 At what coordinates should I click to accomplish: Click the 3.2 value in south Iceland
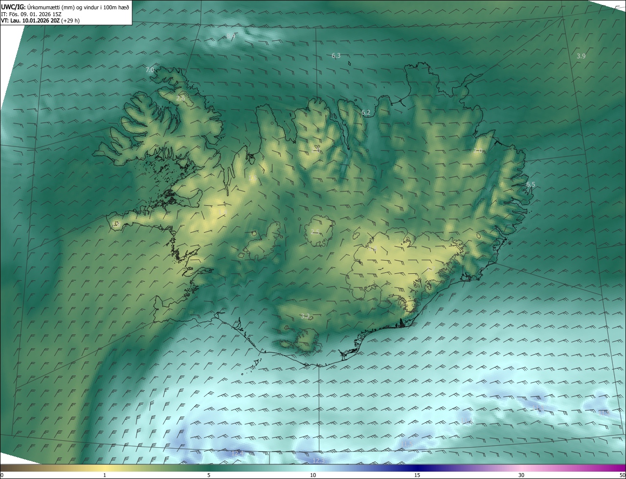coord(305,316)
